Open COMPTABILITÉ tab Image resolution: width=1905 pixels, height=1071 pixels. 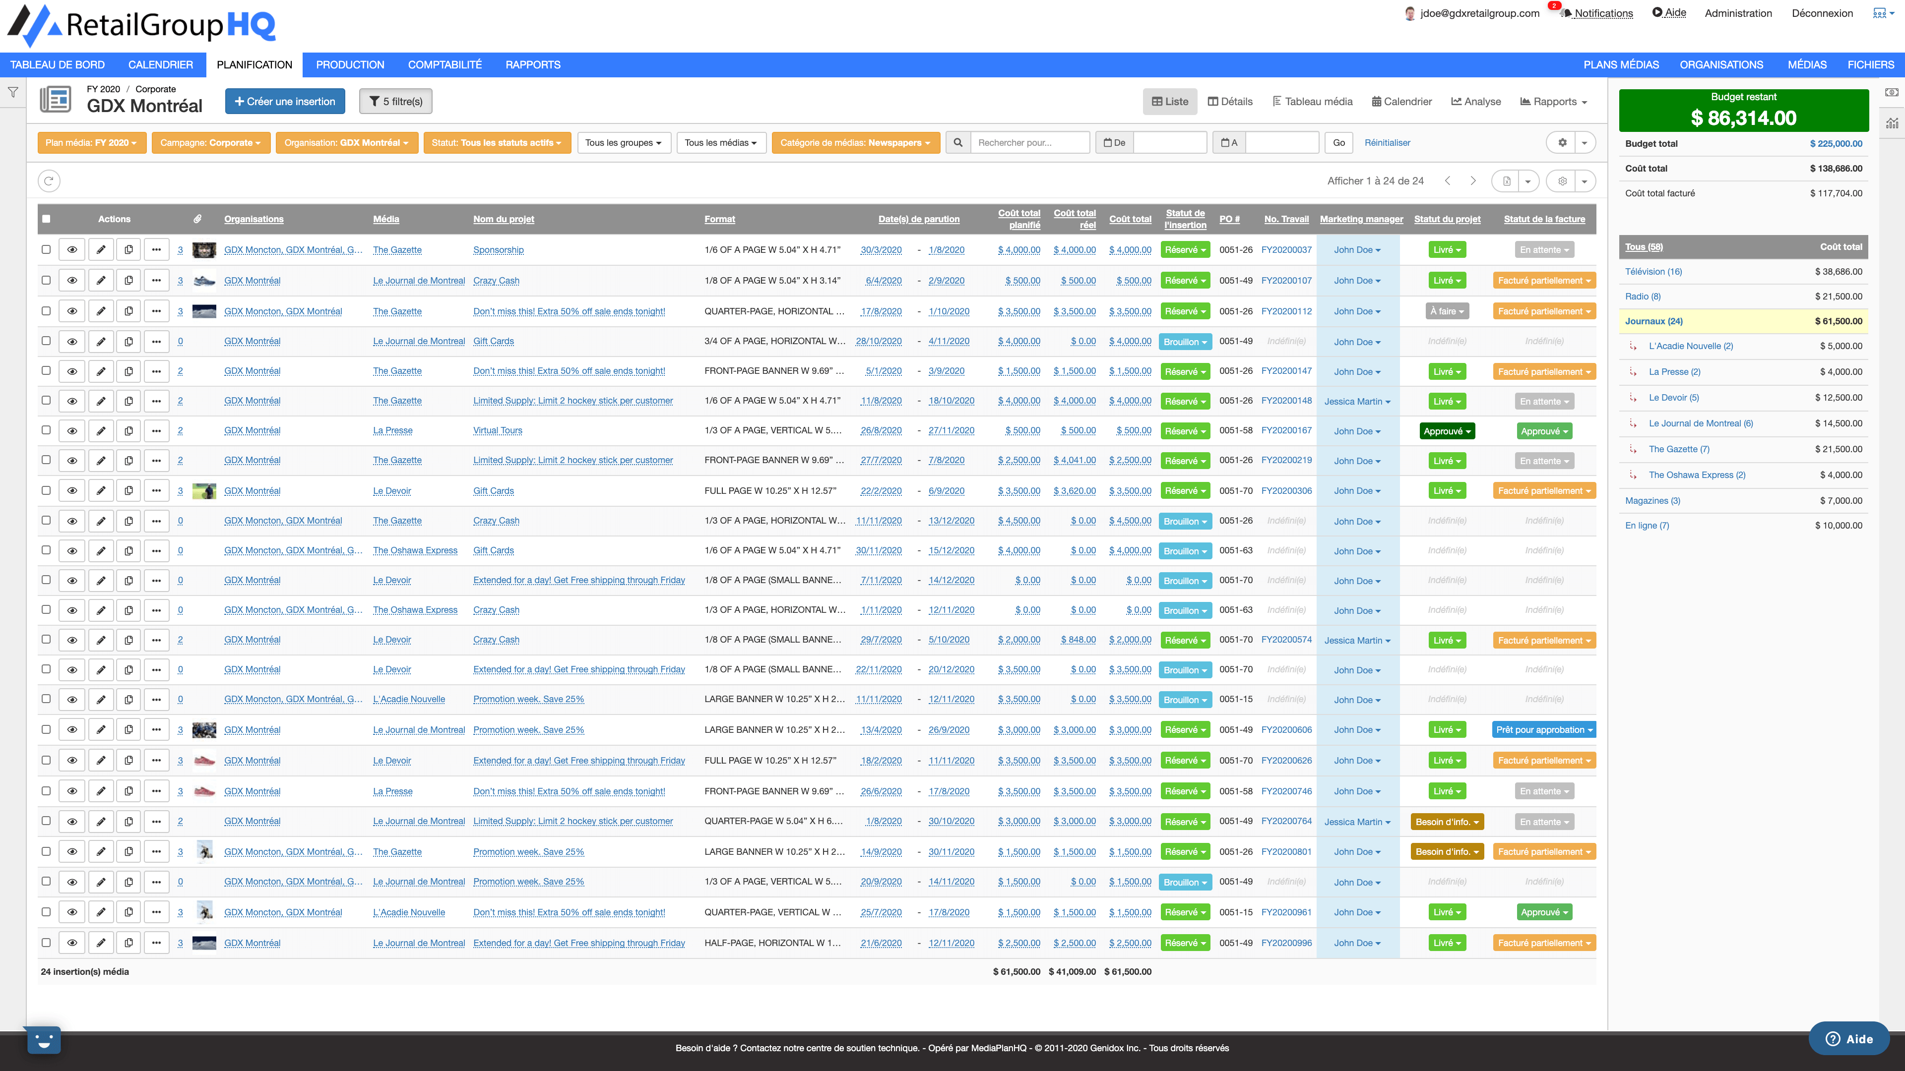click(444, 65)
